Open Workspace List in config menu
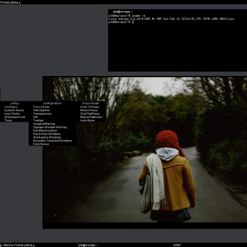The image size is (247, 247). (x=14, y=117)
